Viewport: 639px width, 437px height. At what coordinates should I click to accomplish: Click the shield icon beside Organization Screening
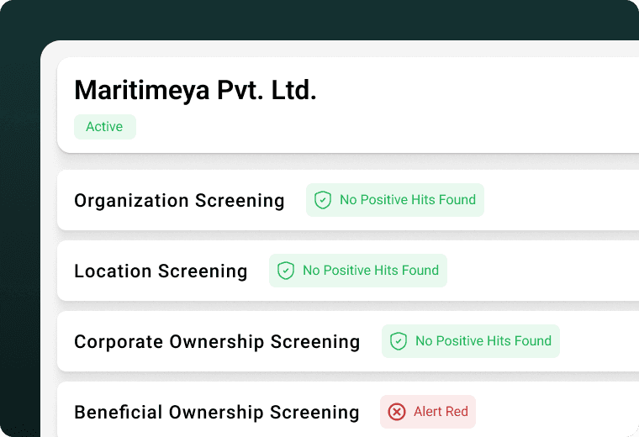[322, 200]
